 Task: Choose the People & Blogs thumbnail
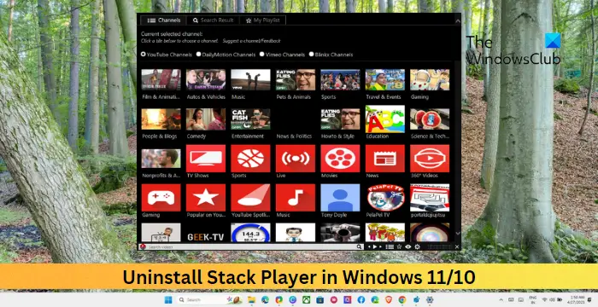coord(161,119)
